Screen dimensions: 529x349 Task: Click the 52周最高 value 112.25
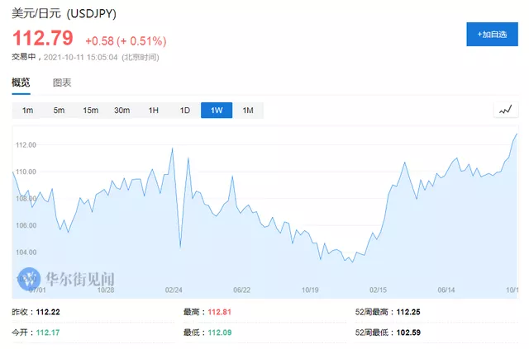(409, 313)
